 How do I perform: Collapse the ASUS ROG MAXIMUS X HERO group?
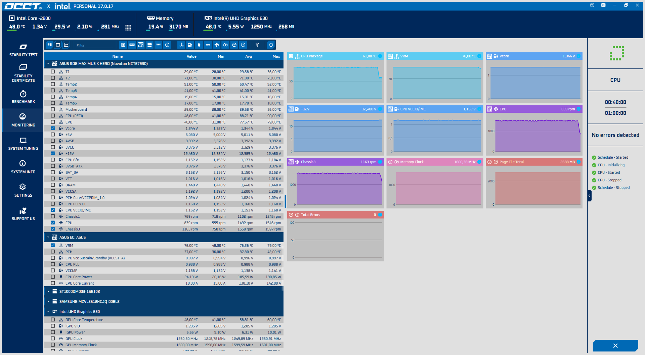[x=48, y=63]
